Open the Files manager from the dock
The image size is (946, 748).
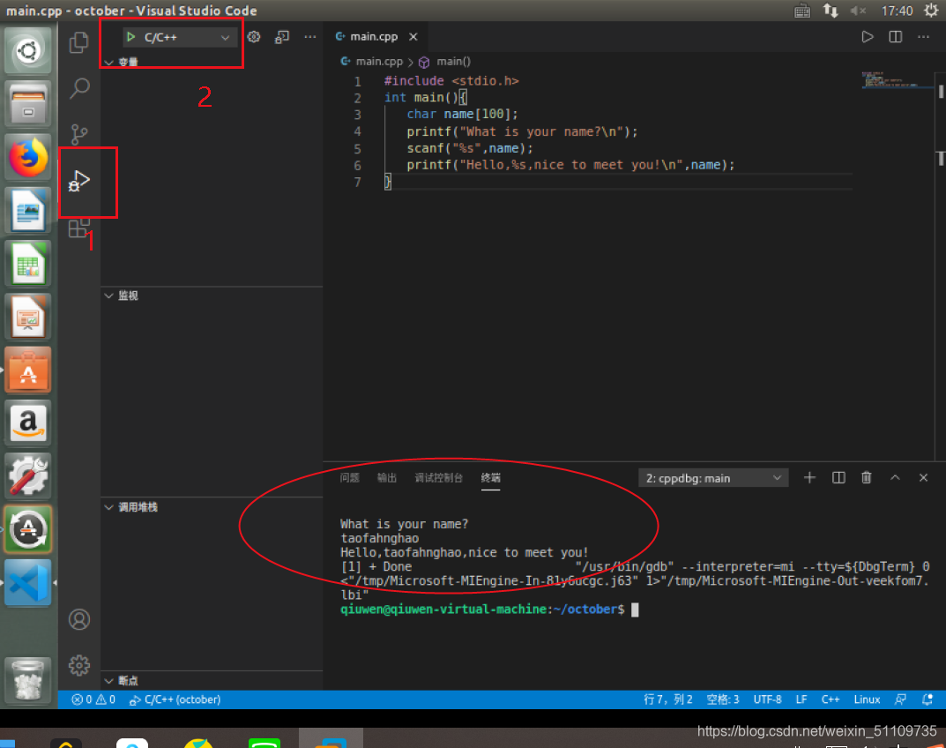pos(28,104)
